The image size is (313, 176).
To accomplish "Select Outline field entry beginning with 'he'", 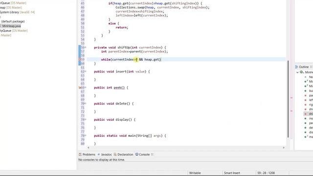I will click(x=311, y=77).
